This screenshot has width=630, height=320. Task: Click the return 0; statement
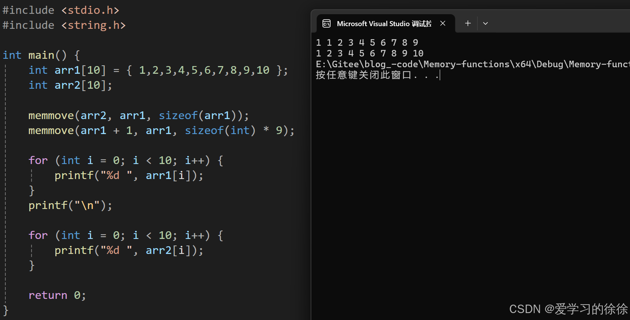click(57, 295)
